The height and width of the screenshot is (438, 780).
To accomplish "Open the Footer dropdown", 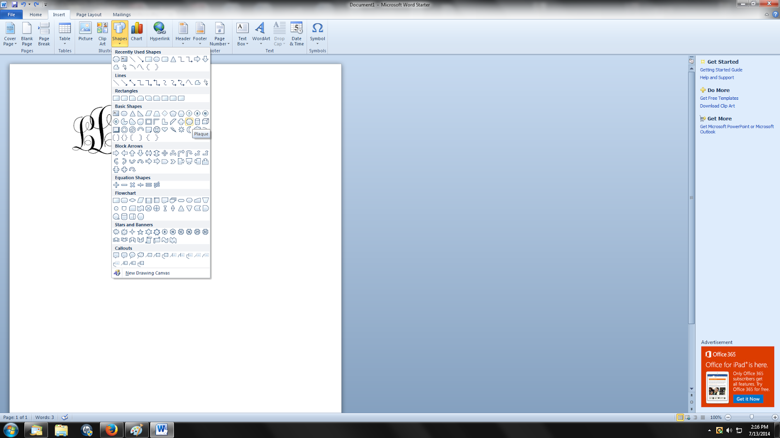I will click(x=200, y=34).
